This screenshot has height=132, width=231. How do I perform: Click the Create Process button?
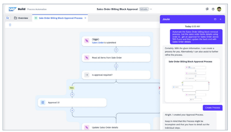[x=213, y=108]
